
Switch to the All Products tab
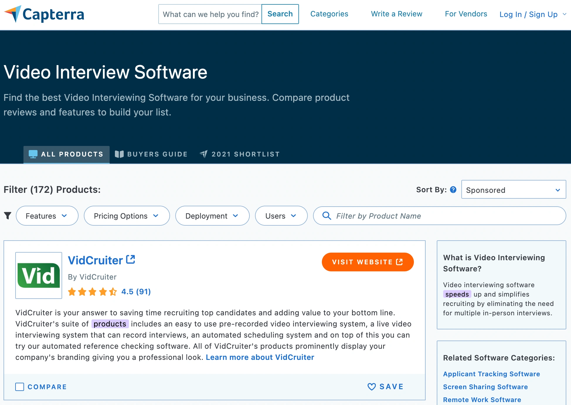coord(67,154)
